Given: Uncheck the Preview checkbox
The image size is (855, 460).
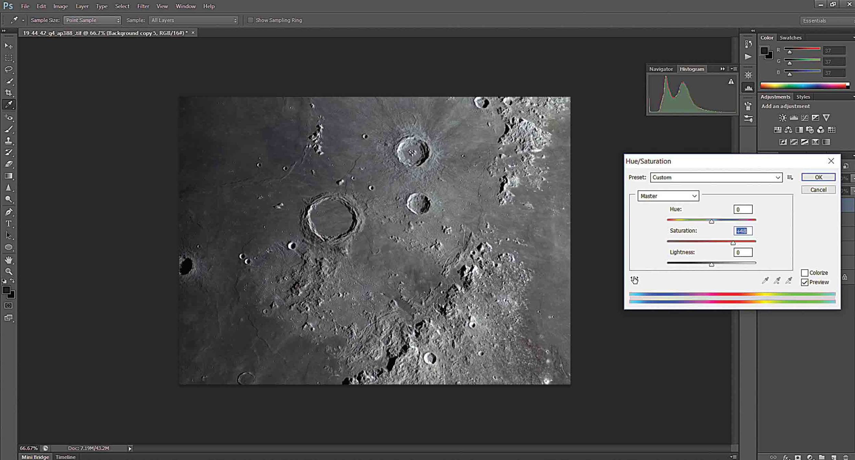Looking at the screenshot, I should tap(804, 282).
